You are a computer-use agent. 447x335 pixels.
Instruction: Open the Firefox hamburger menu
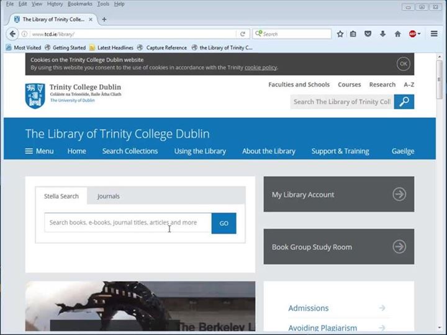[x=434, y=34]
